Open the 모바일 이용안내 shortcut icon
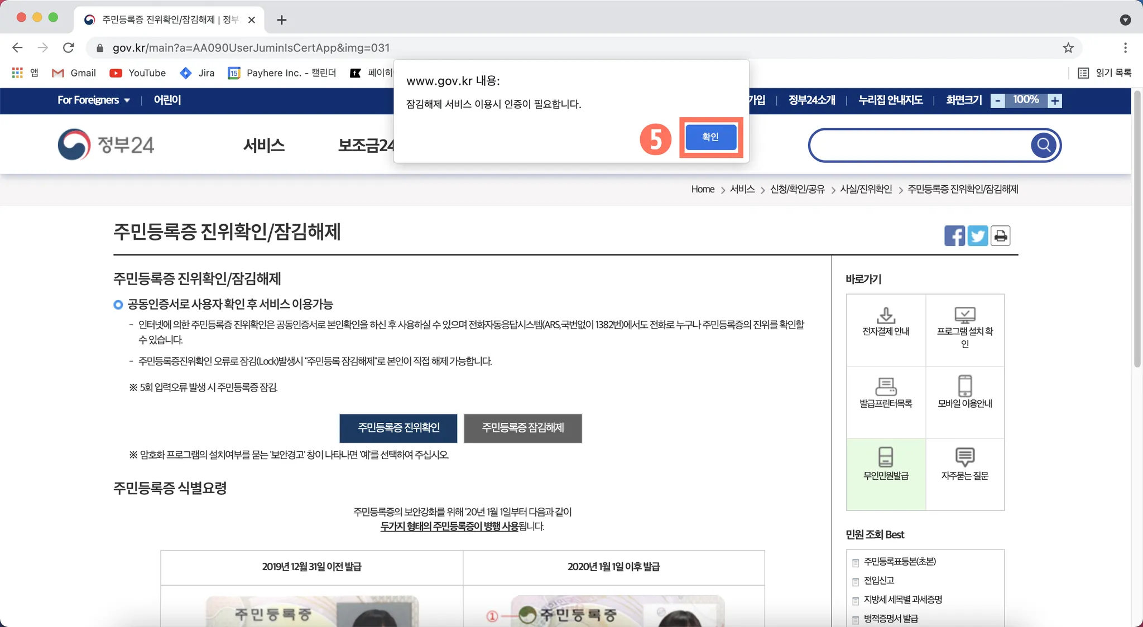This screenshot has height=627, width=1143. tap(965, 387)
